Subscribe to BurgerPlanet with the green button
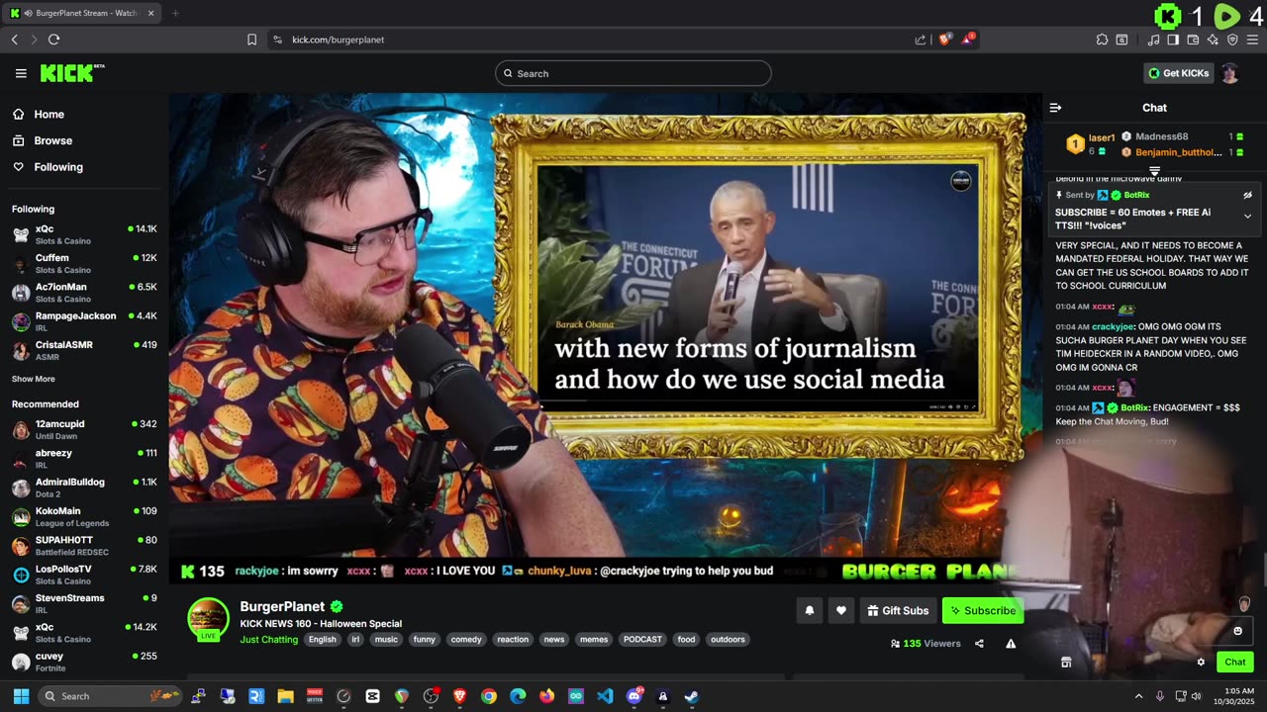 pyautogui.click(x=983, y=611)
